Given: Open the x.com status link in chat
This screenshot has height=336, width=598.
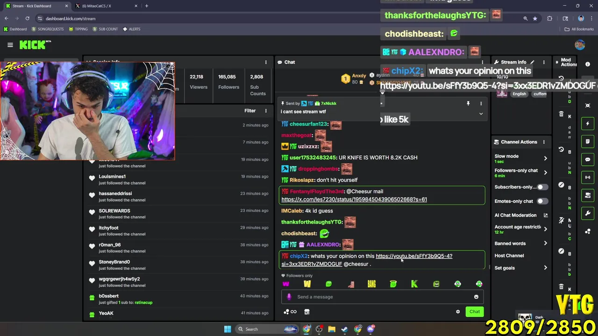Looking at the screenshot, I should (354, 199).
